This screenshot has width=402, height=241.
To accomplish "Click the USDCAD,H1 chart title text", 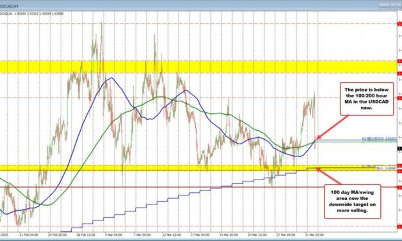I will (x=9, y=6).
